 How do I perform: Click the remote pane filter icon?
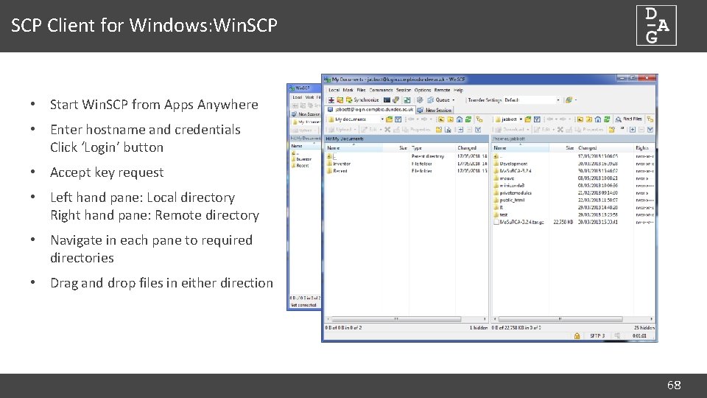pyautogui.click(x=537, y=119)
